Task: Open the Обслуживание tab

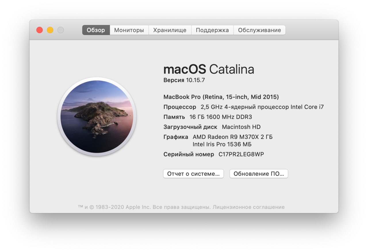Action: coord(260,30)
